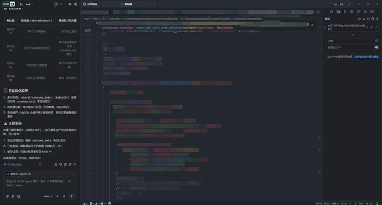The width and height of the screenshot is (382, 205).
Task: Optimize prompt with sparkle icon
Action: pyautogui.click(x=57, y=196)
